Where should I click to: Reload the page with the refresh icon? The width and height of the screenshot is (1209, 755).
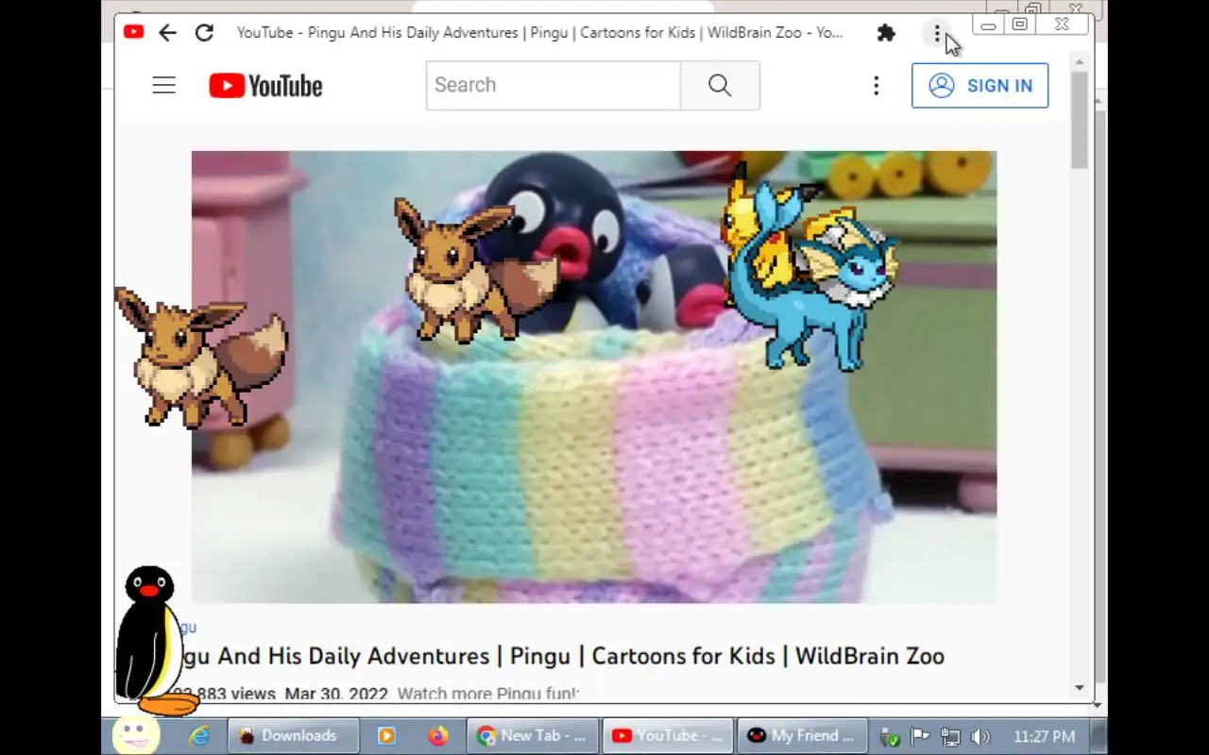coord(204,33)
